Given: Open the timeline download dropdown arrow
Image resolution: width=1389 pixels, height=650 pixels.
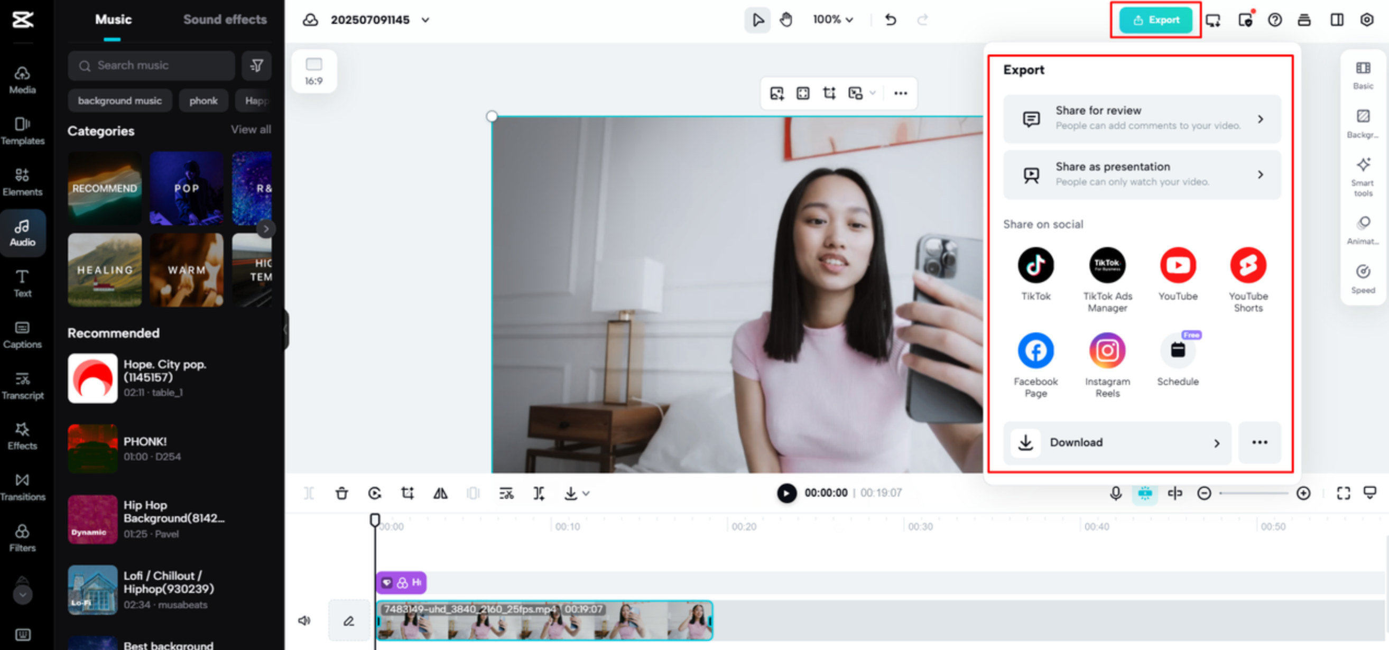Looking at the screenshot, I should point(586,493).
